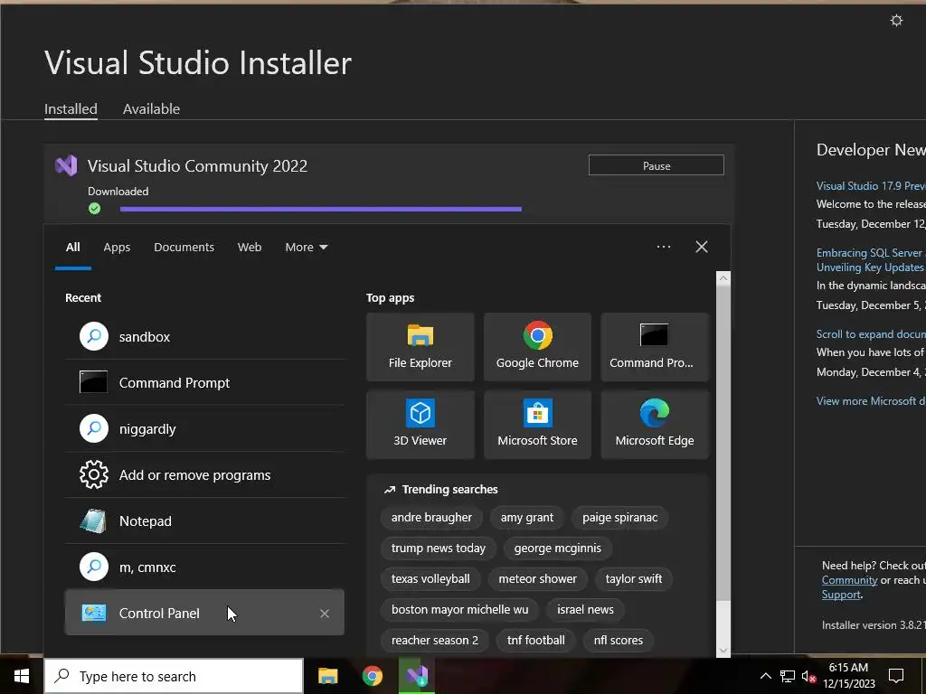926x694 pixels.
Task: Click the scrollbar down arrow
Action: pyautogui.click(x=723, y=651)
